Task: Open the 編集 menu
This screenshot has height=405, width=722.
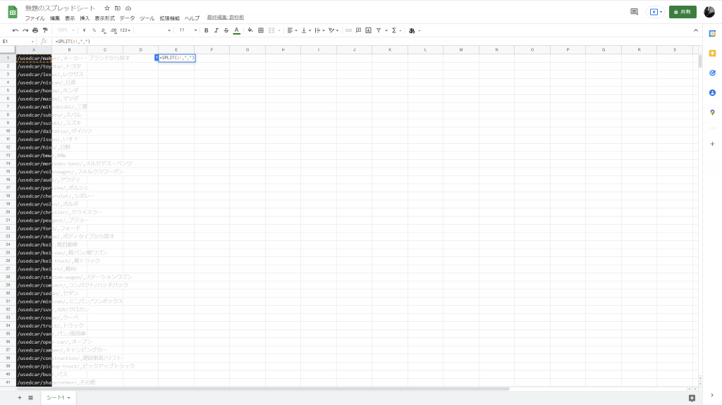Action: (55, 18)
